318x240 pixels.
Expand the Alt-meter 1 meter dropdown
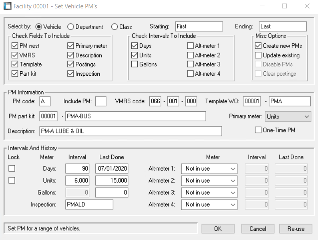point(209,169)
